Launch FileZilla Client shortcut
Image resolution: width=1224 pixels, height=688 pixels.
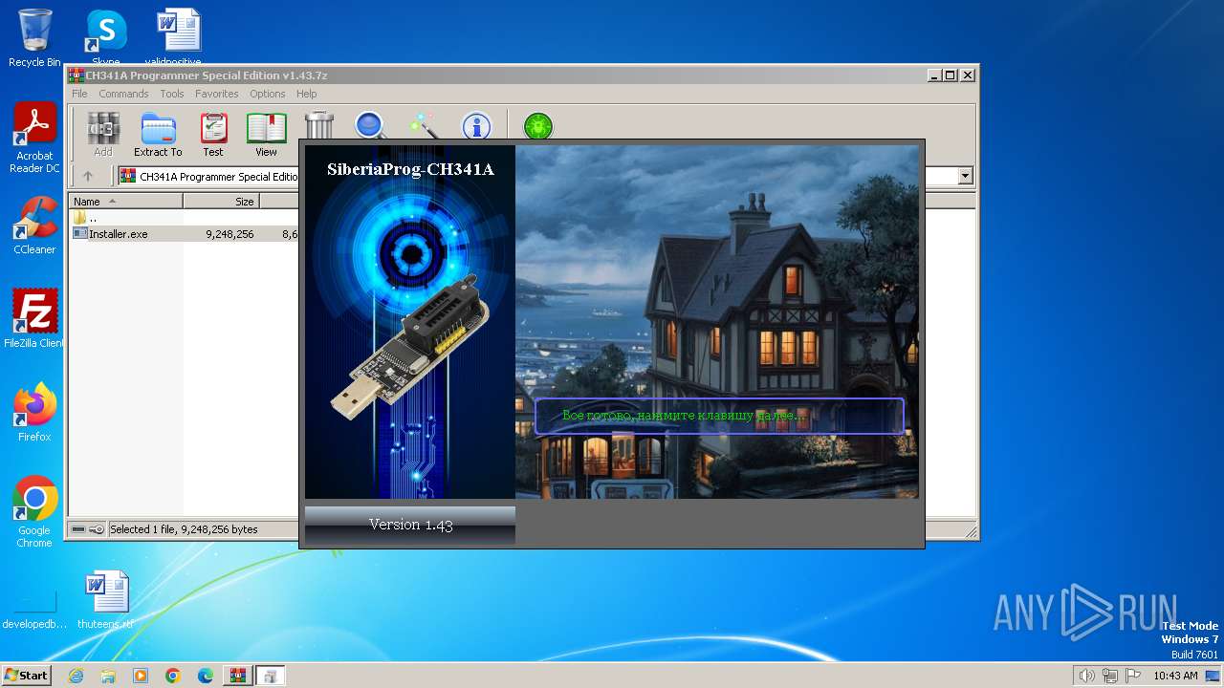pos(34,318)
